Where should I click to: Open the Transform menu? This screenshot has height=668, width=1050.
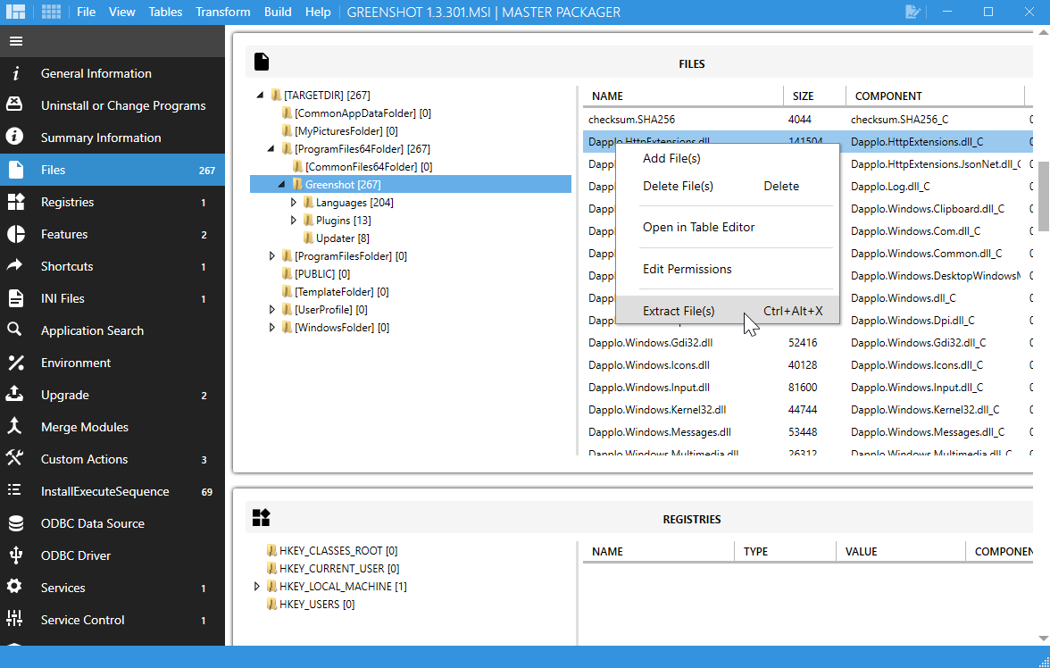coord(223,13)
